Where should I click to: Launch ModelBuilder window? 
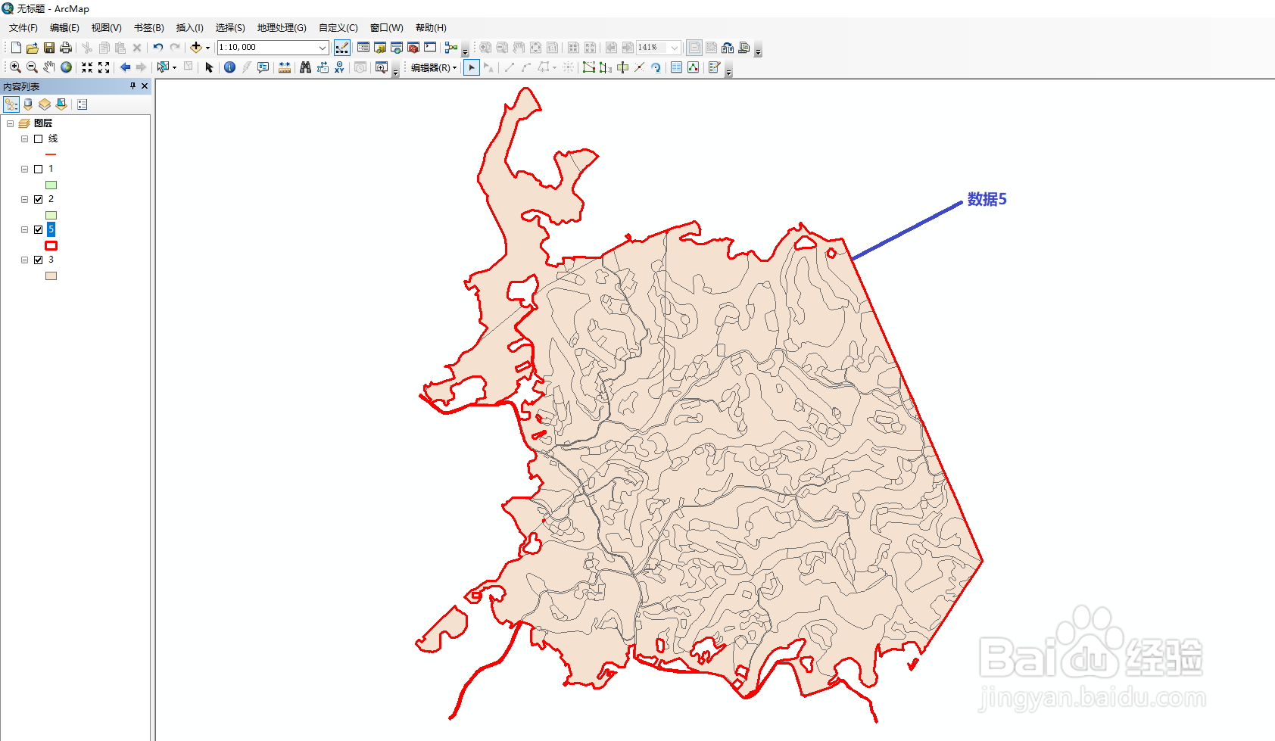coord(450,48)
